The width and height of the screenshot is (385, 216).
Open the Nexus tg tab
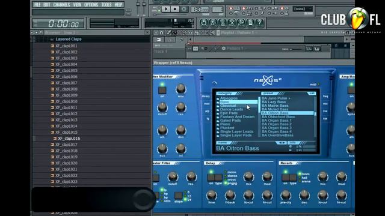tap(208, 119)
